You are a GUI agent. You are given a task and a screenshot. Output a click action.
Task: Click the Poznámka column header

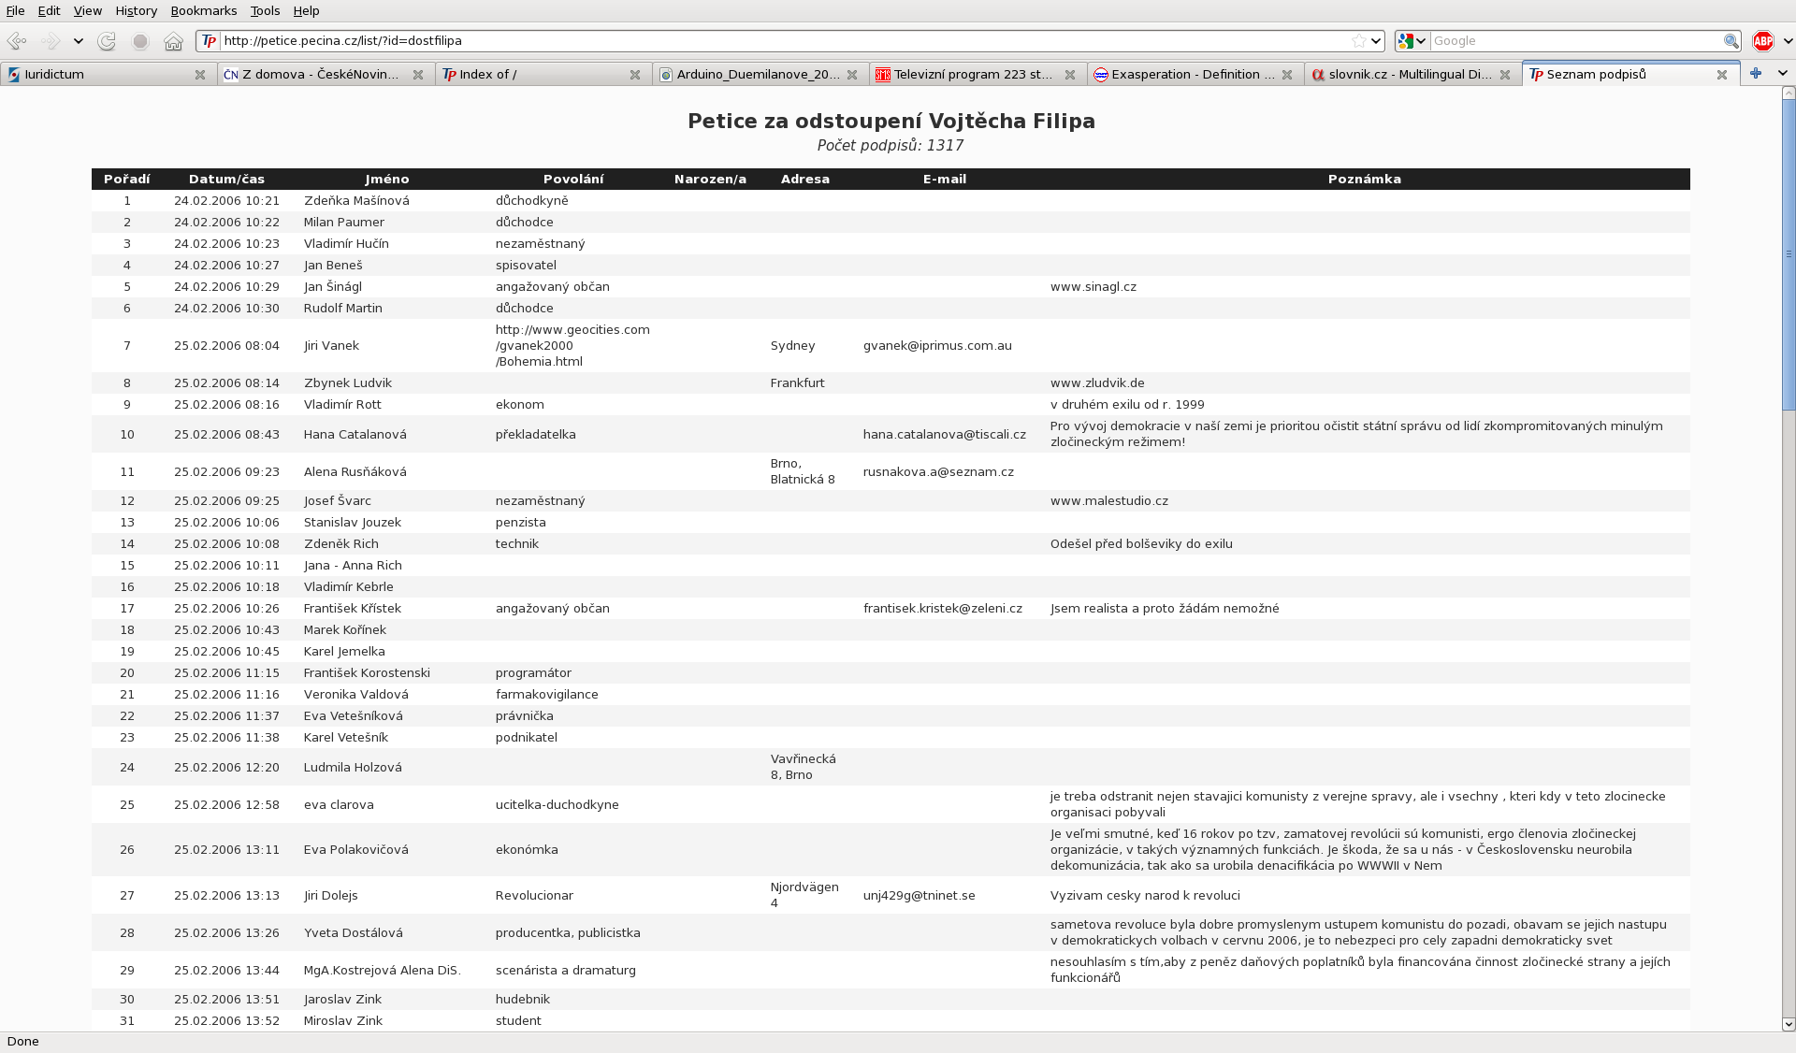tap(1364, 179)
